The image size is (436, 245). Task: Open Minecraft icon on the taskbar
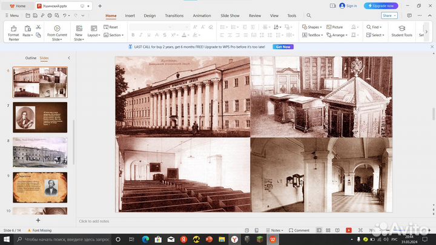pyautogui.click(x=260, y=239)
